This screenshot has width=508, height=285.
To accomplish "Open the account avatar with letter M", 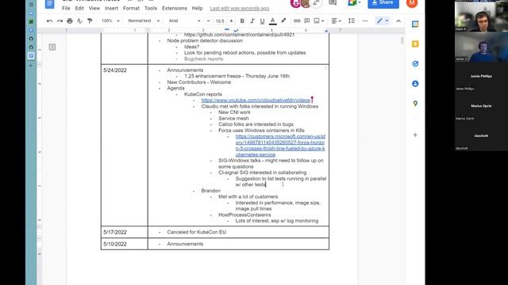I will [x=412, y=3].
